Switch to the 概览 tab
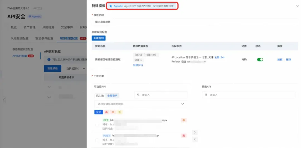This screenshot has height=148, width=301. (x=14, y=27)
